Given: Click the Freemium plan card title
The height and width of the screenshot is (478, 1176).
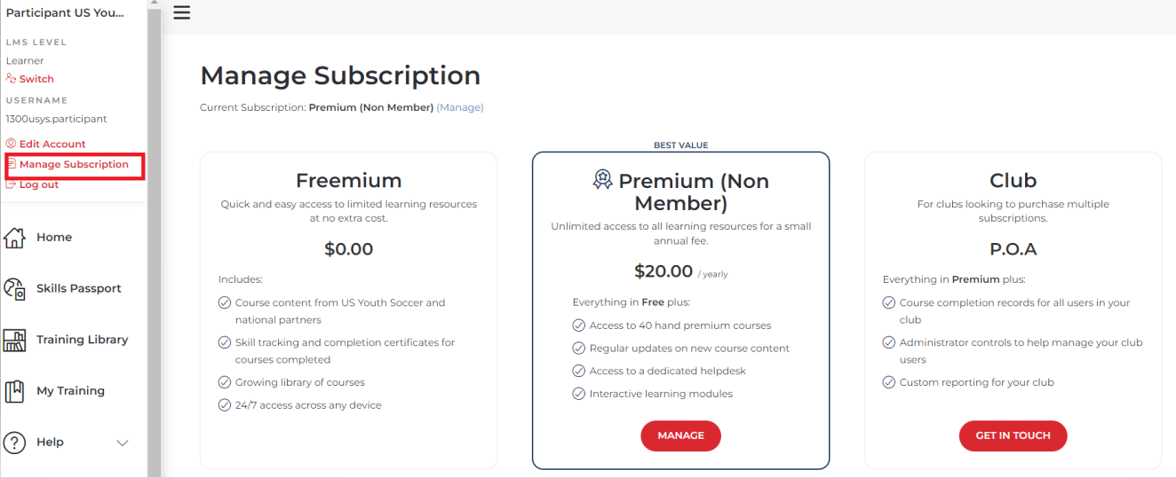Looking at the screenshot, I should pyautogui.click(x=348, y=181).
